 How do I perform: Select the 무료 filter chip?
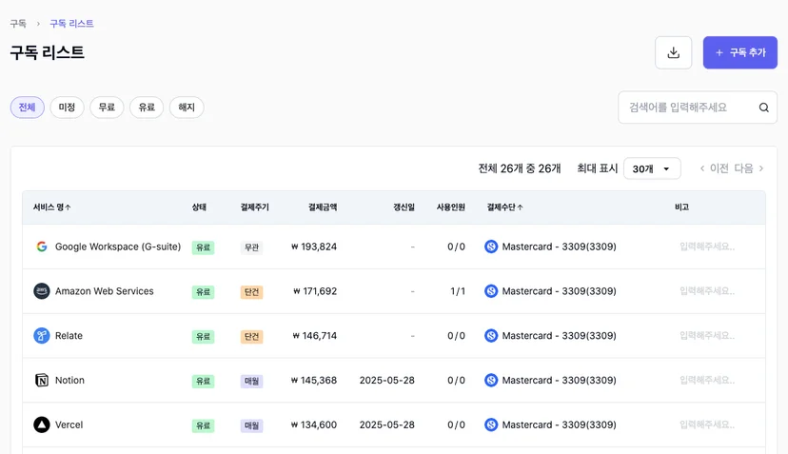coord(107,108)
